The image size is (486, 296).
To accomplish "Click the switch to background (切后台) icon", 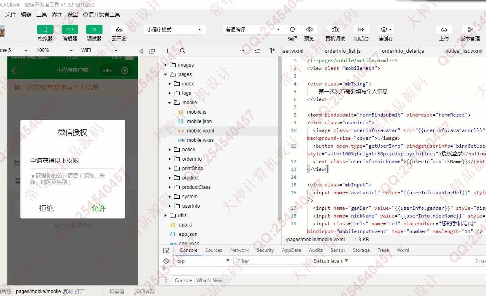I will pos(361,29).
